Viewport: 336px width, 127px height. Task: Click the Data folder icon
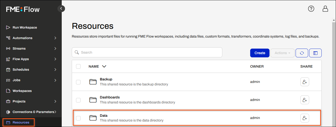(x=93, y=118)
